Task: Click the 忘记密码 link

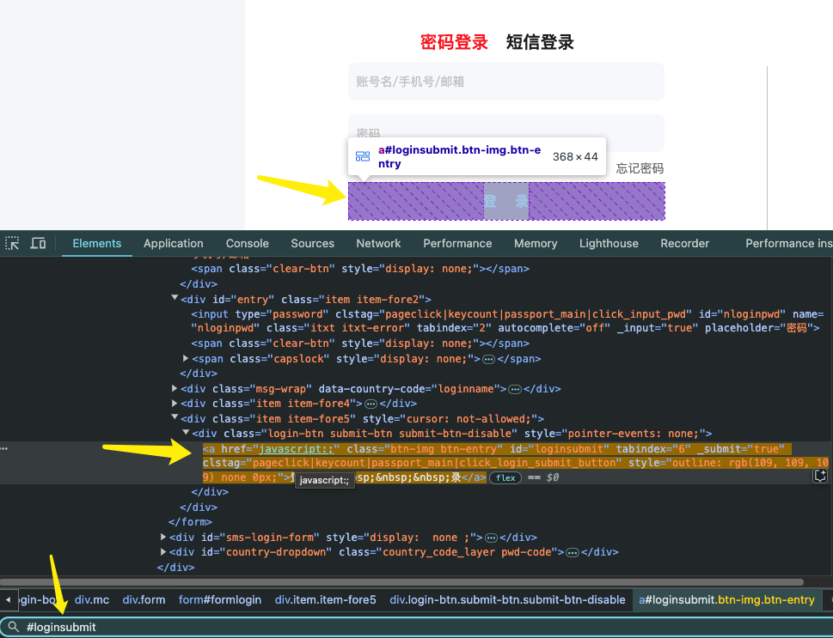Action: point(640,168)
